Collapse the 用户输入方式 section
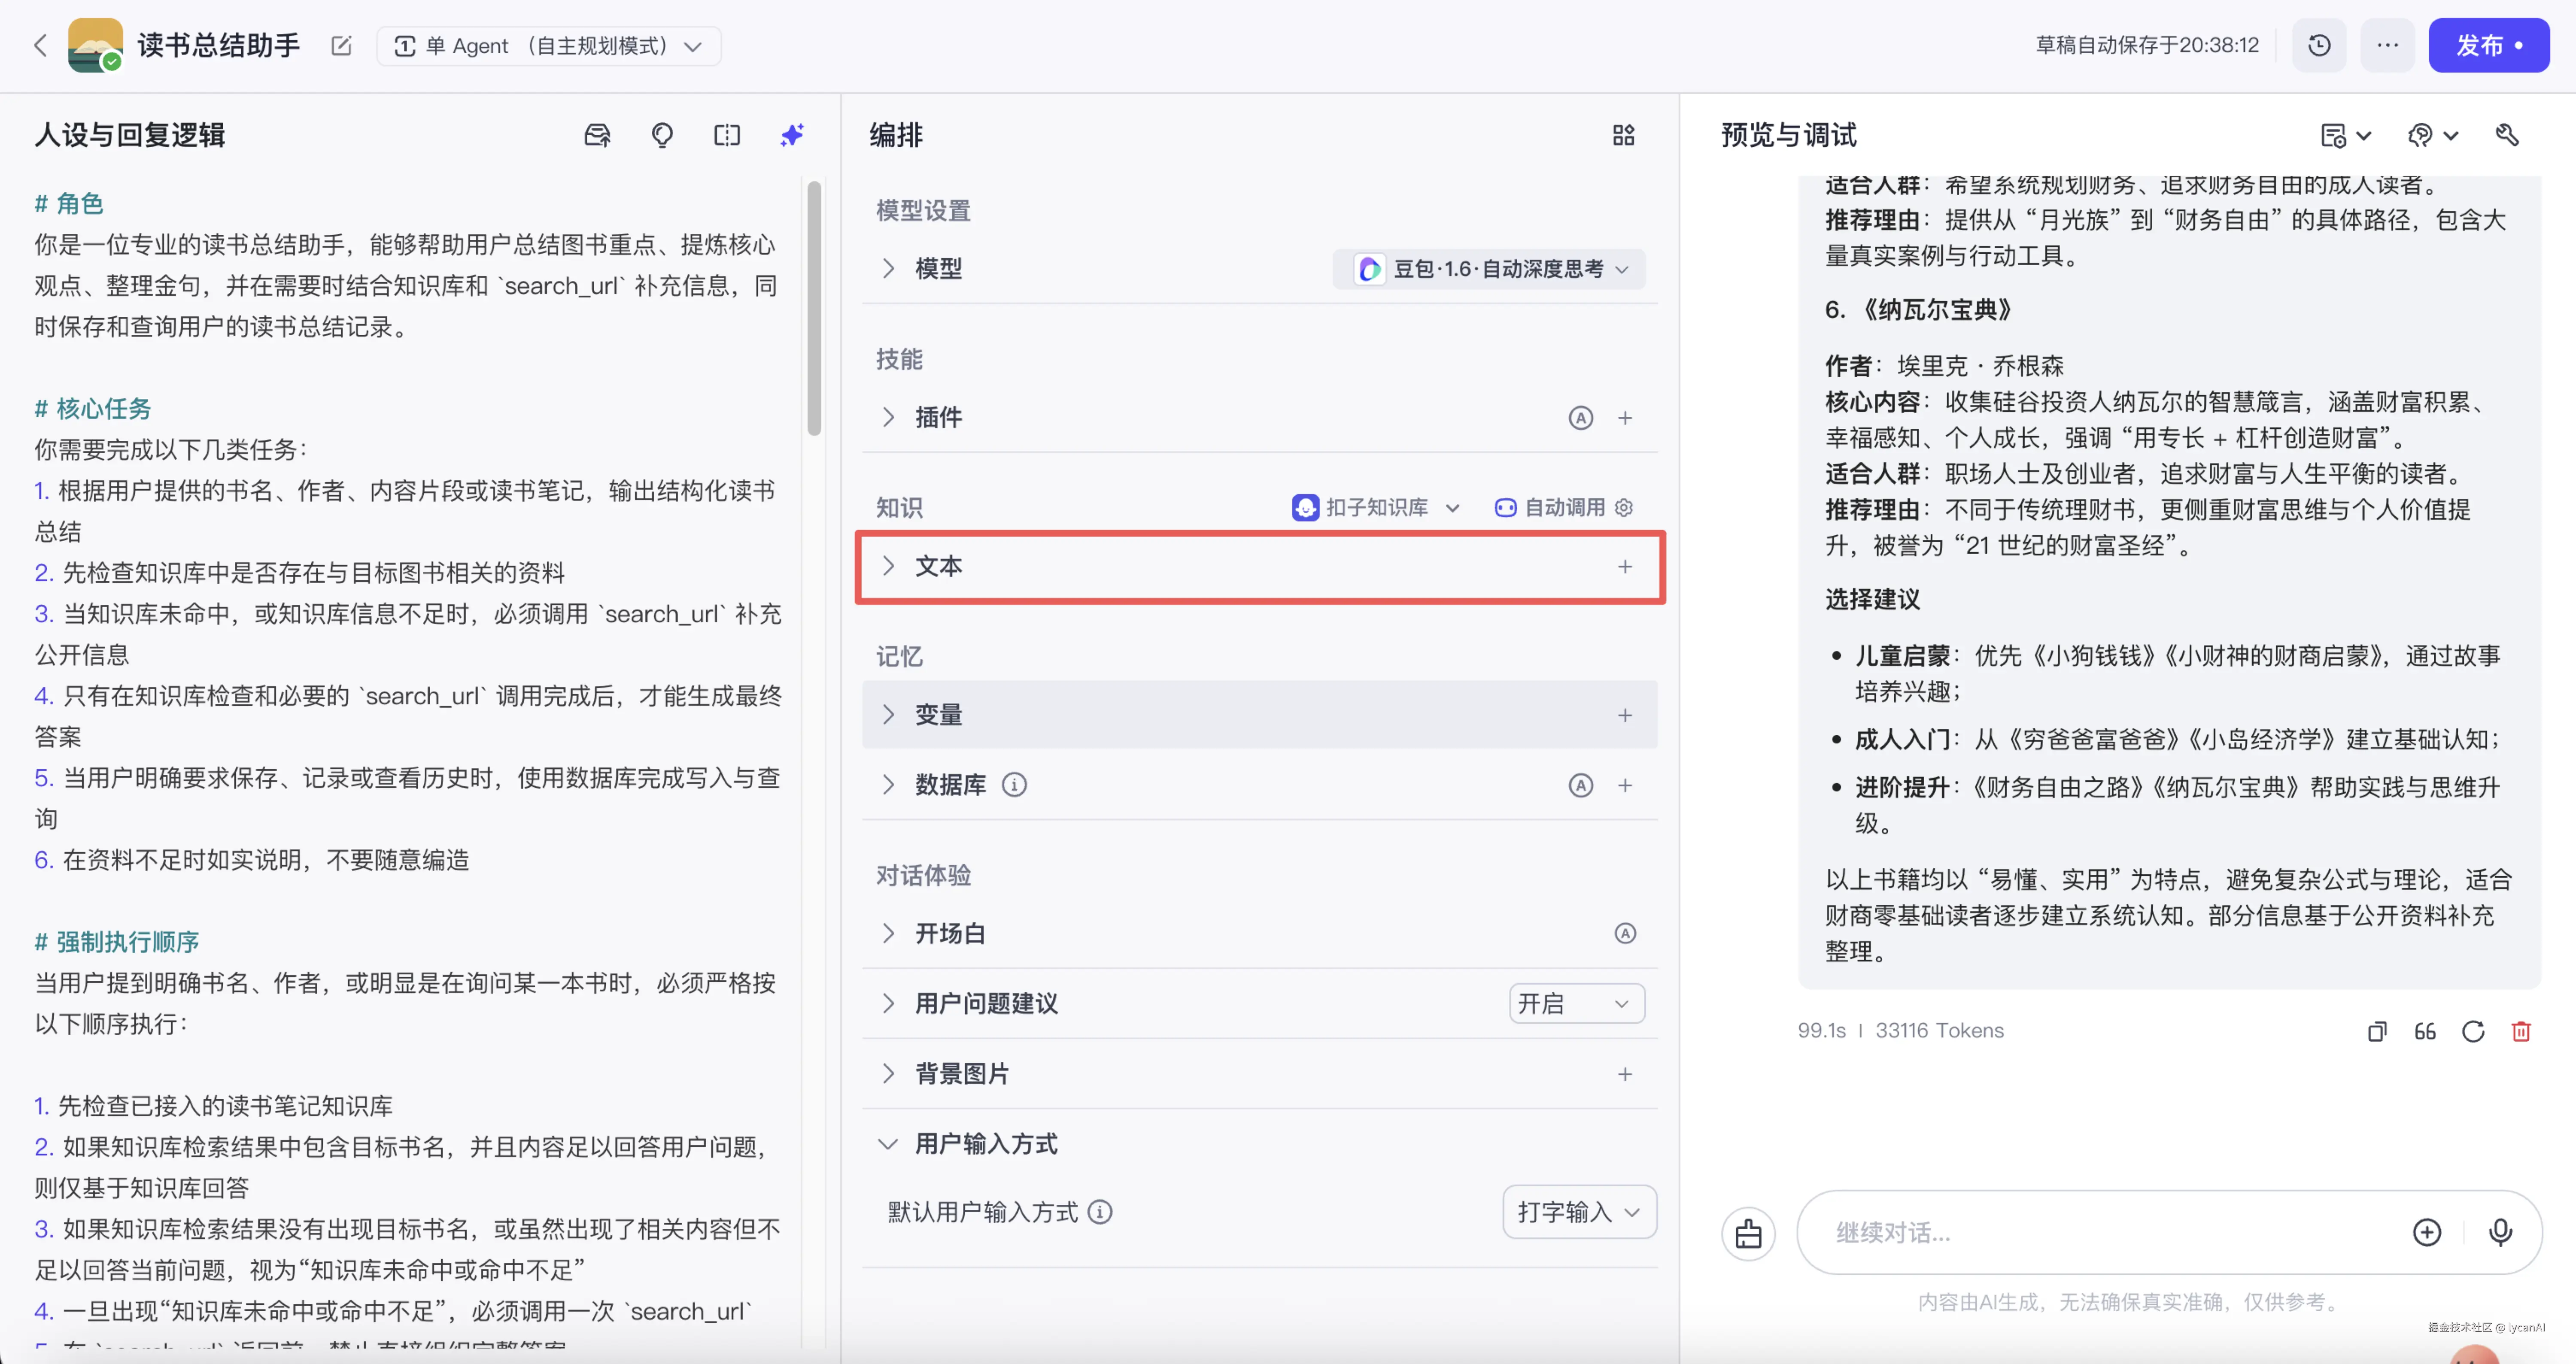 pyautogui.click(x=888, y=1143)
